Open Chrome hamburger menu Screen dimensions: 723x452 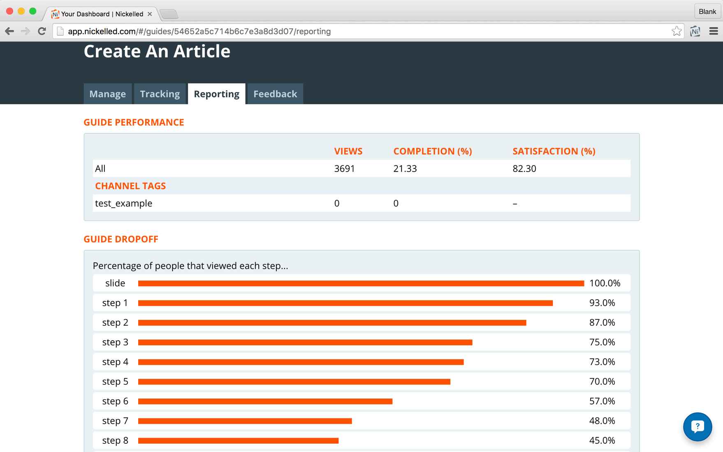point(714,31)
